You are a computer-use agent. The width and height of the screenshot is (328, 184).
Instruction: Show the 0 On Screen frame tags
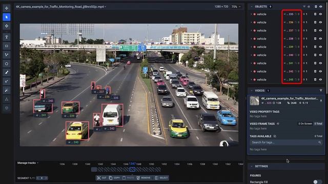pos(305,124)
